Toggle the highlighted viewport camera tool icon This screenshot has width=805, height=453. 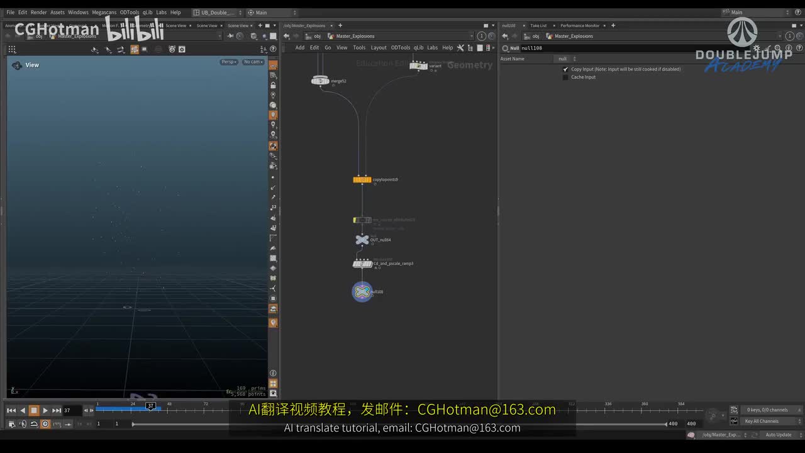point(135,49)
